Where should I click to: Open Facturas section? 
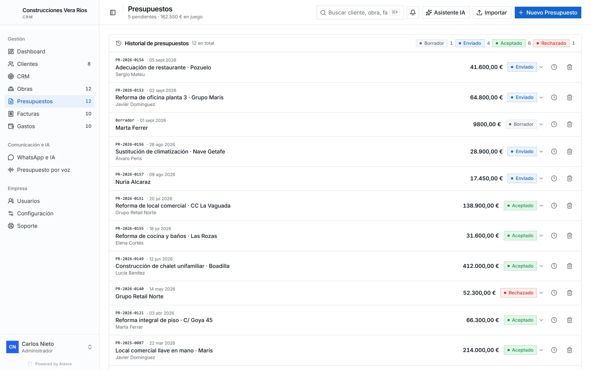pyautogui.click(x=49, y=114)
